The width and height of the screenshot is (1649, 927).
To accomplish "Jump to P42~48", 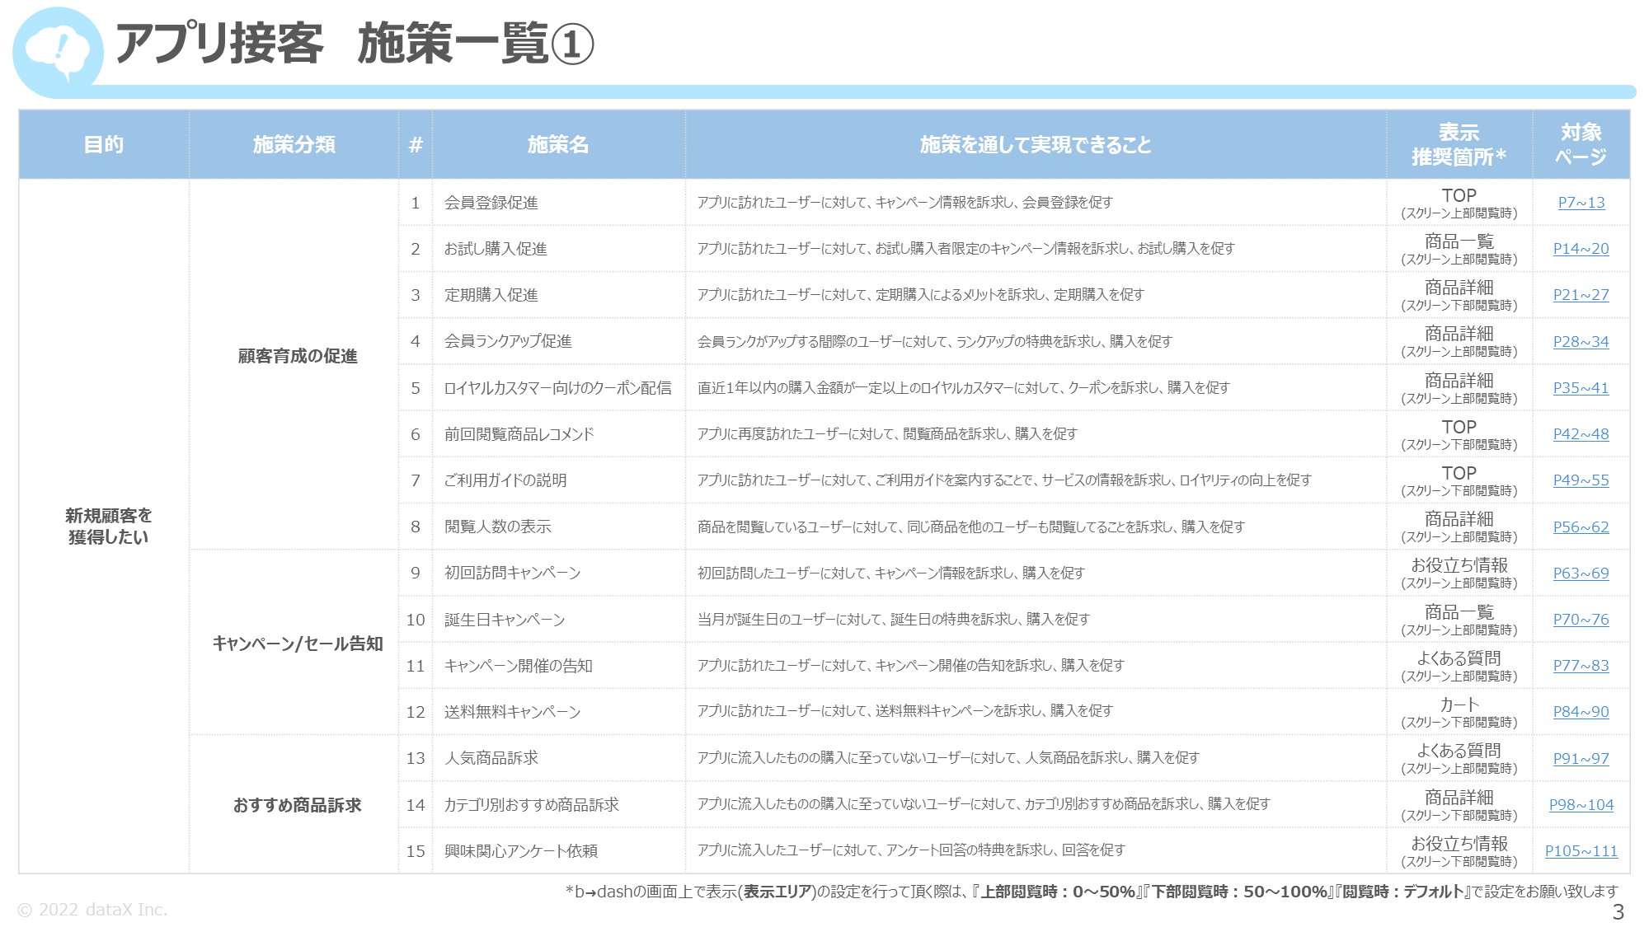I will point(1581,433).
